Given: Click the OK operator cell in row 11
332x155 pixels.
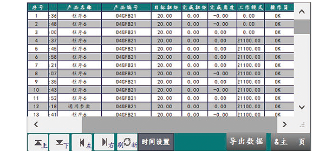Looking at the screenshot, I should (279, 98).
